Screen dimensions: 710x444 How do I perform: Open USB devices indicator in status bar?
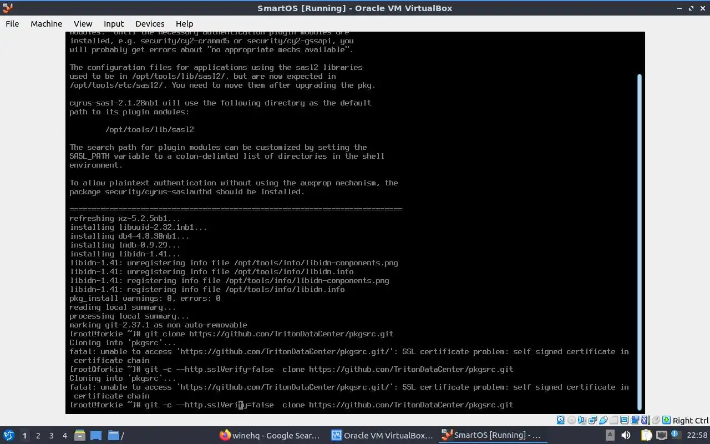coord(603,420)
